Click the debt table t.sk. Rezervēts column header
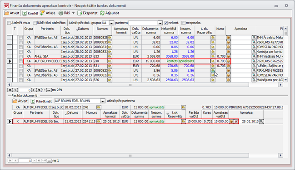This screenshot has width=295, height=170. [175, 114]
